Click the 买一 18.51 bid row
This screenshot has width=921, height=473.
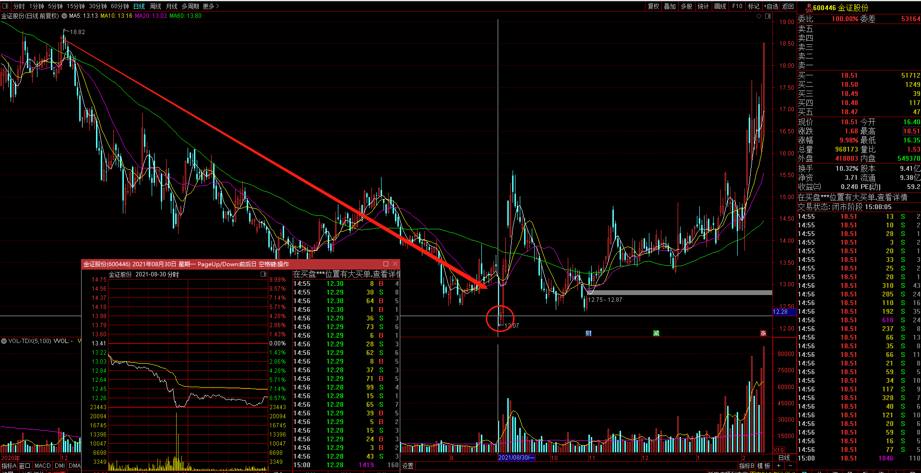(859, 75)
